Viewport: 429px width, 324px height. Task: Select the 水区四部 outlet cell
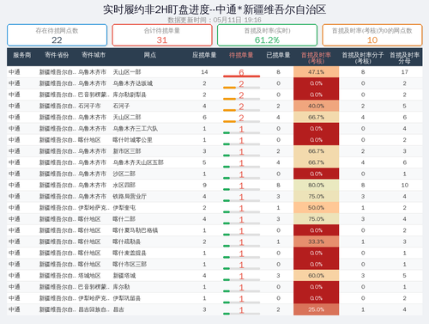click(x=124, y=185)
